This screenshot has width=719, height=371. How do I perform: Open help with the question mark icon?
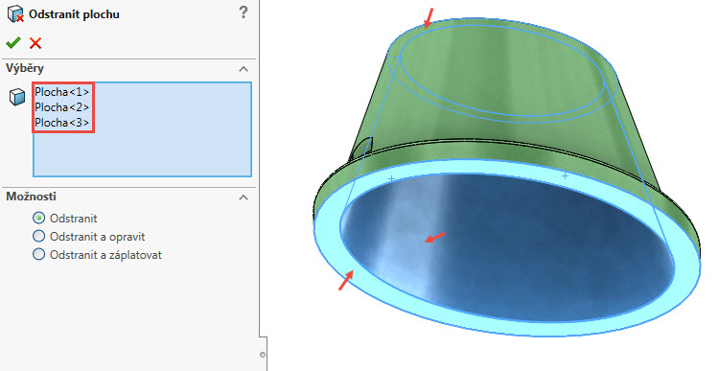point(244,12)
